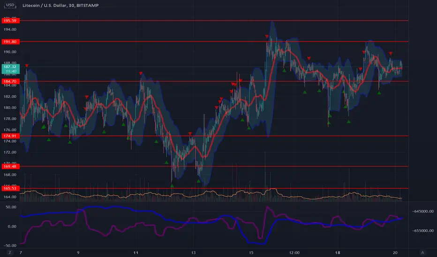Click date label 18 on time axis
The image size is (437, 257).
pyautogui.click(x=338, y=252)
